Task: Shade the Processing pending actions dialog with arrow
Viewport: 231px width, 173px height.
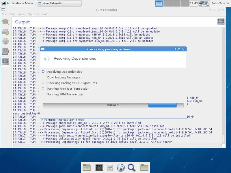Action: [175, 49]
